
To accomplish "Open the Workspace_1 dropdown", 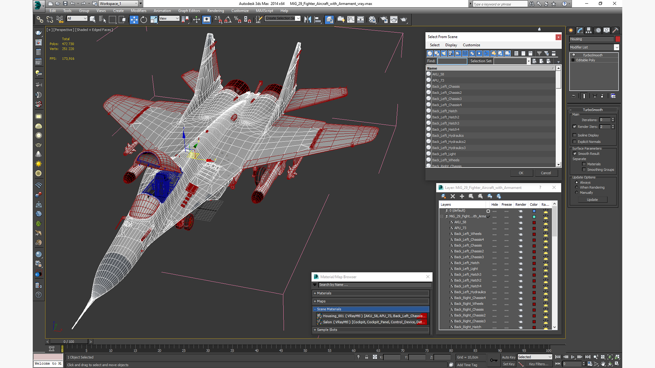I will 136,4.
